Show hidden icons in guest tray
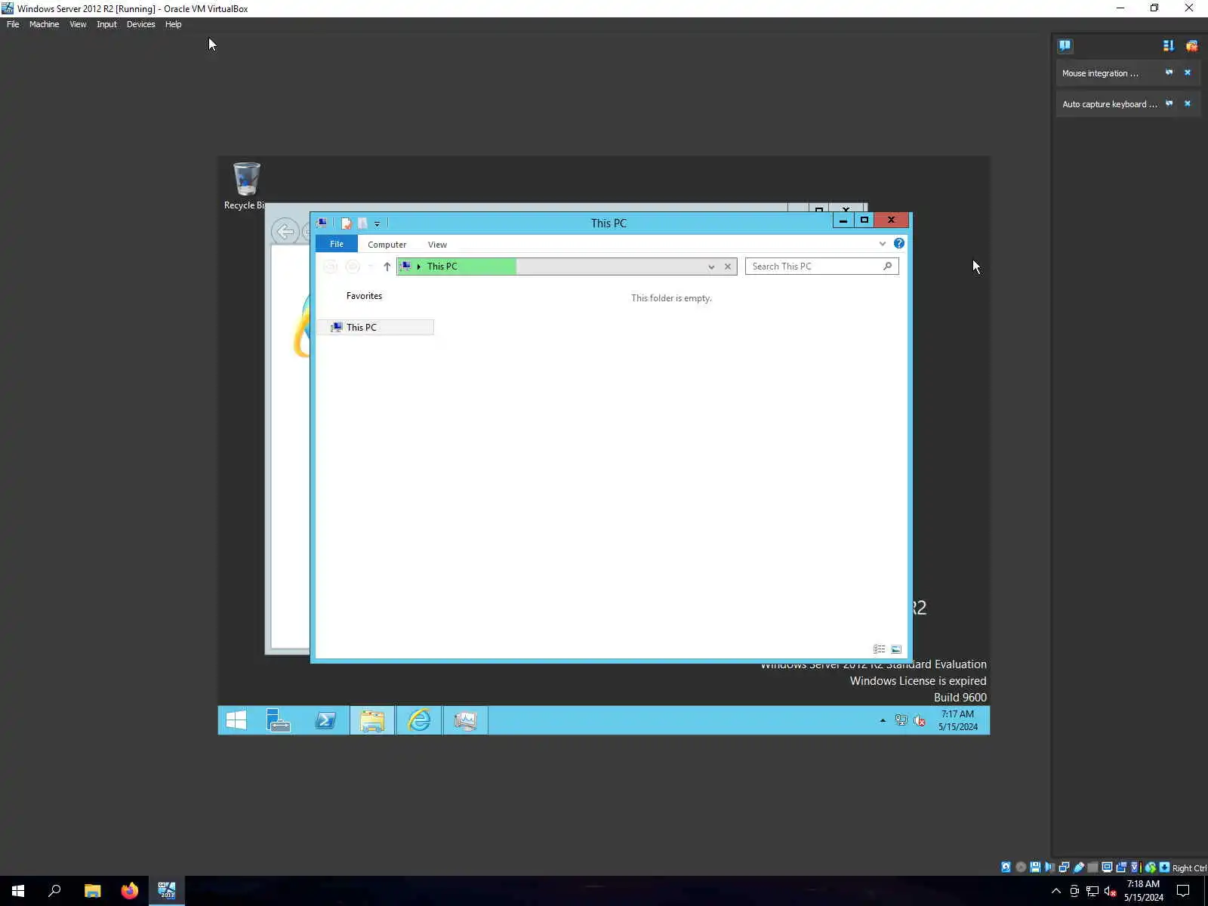This screenshot has height=906, width=1208. pos(883,720)
